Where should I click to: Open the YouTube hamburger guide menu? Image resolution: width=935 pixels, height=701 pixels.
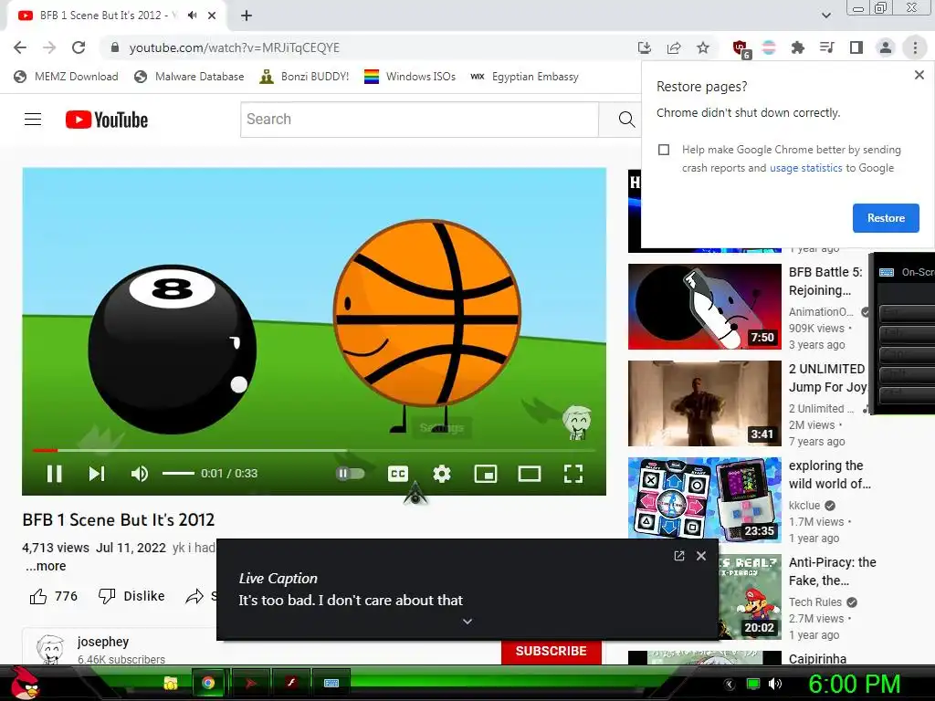[33, 120]
